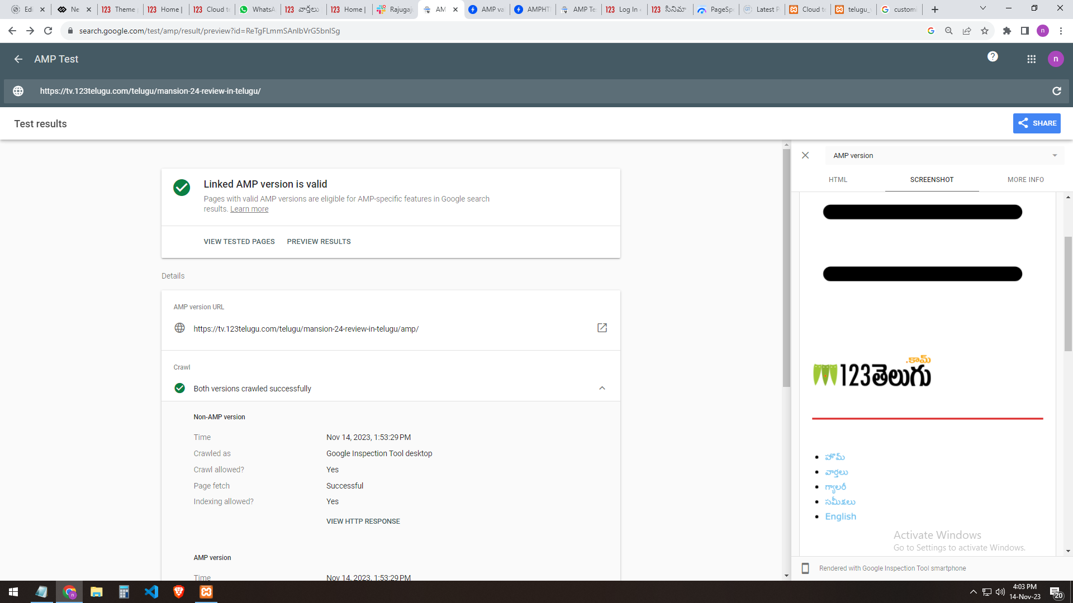Click the refresh icon in the URL test bar
Screen dimensions: 1073x603
tap(1056, 91)
